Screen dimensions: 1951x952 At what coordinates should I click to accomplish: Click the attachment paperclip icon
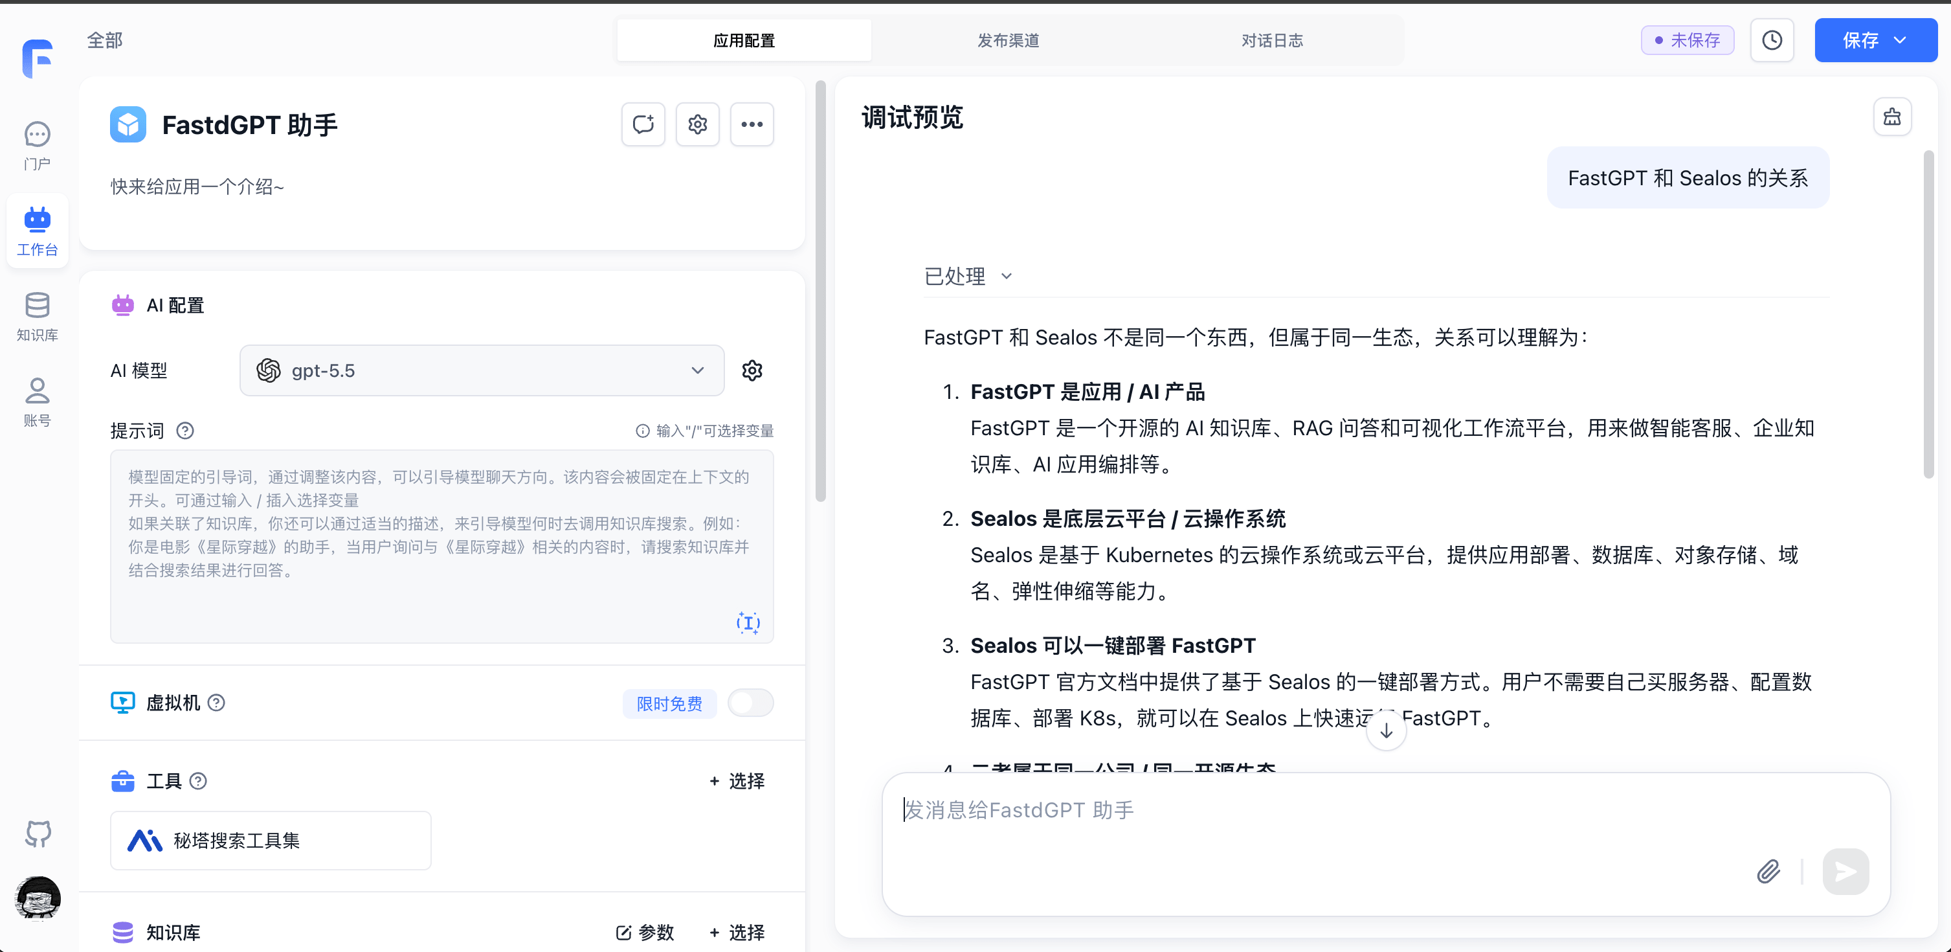(x=1768, y=872)
